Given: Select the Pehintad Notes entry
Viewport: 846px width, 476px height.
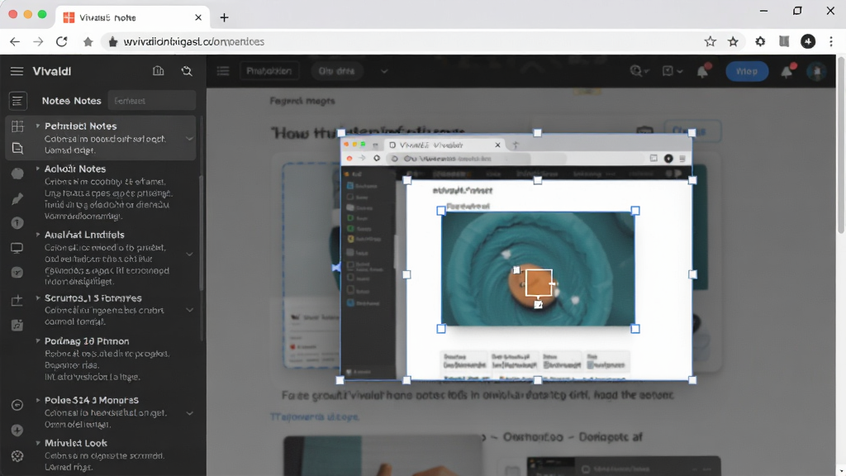Looking at the screenshot, I should tap(101, 138).
